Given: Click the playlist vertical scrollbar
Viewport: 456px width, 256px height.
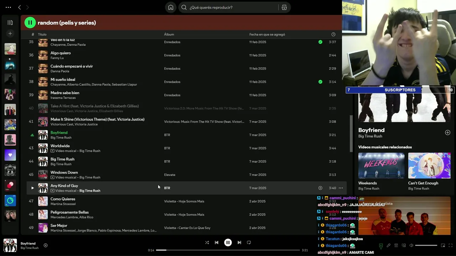Looking at the screenshot, I should click(x=351, y=133).
